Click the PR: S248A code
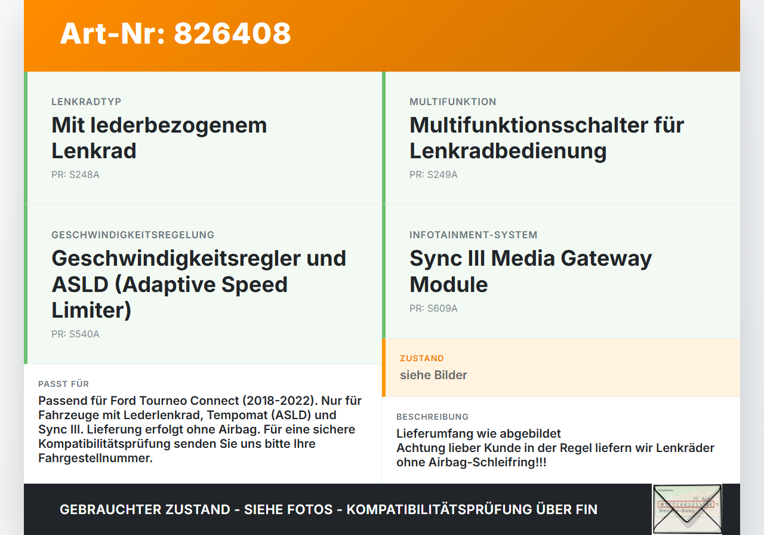 click(x=75, y=175)
